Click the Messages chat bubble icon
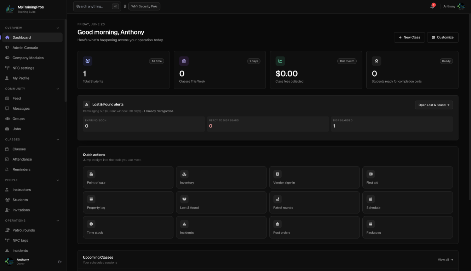 tap(7, 109)
